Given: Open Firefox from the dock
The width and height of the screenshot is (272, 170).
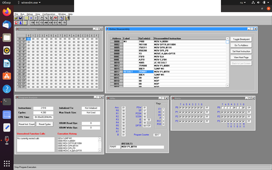Looking at the screenshot, I should click(7, 12).
